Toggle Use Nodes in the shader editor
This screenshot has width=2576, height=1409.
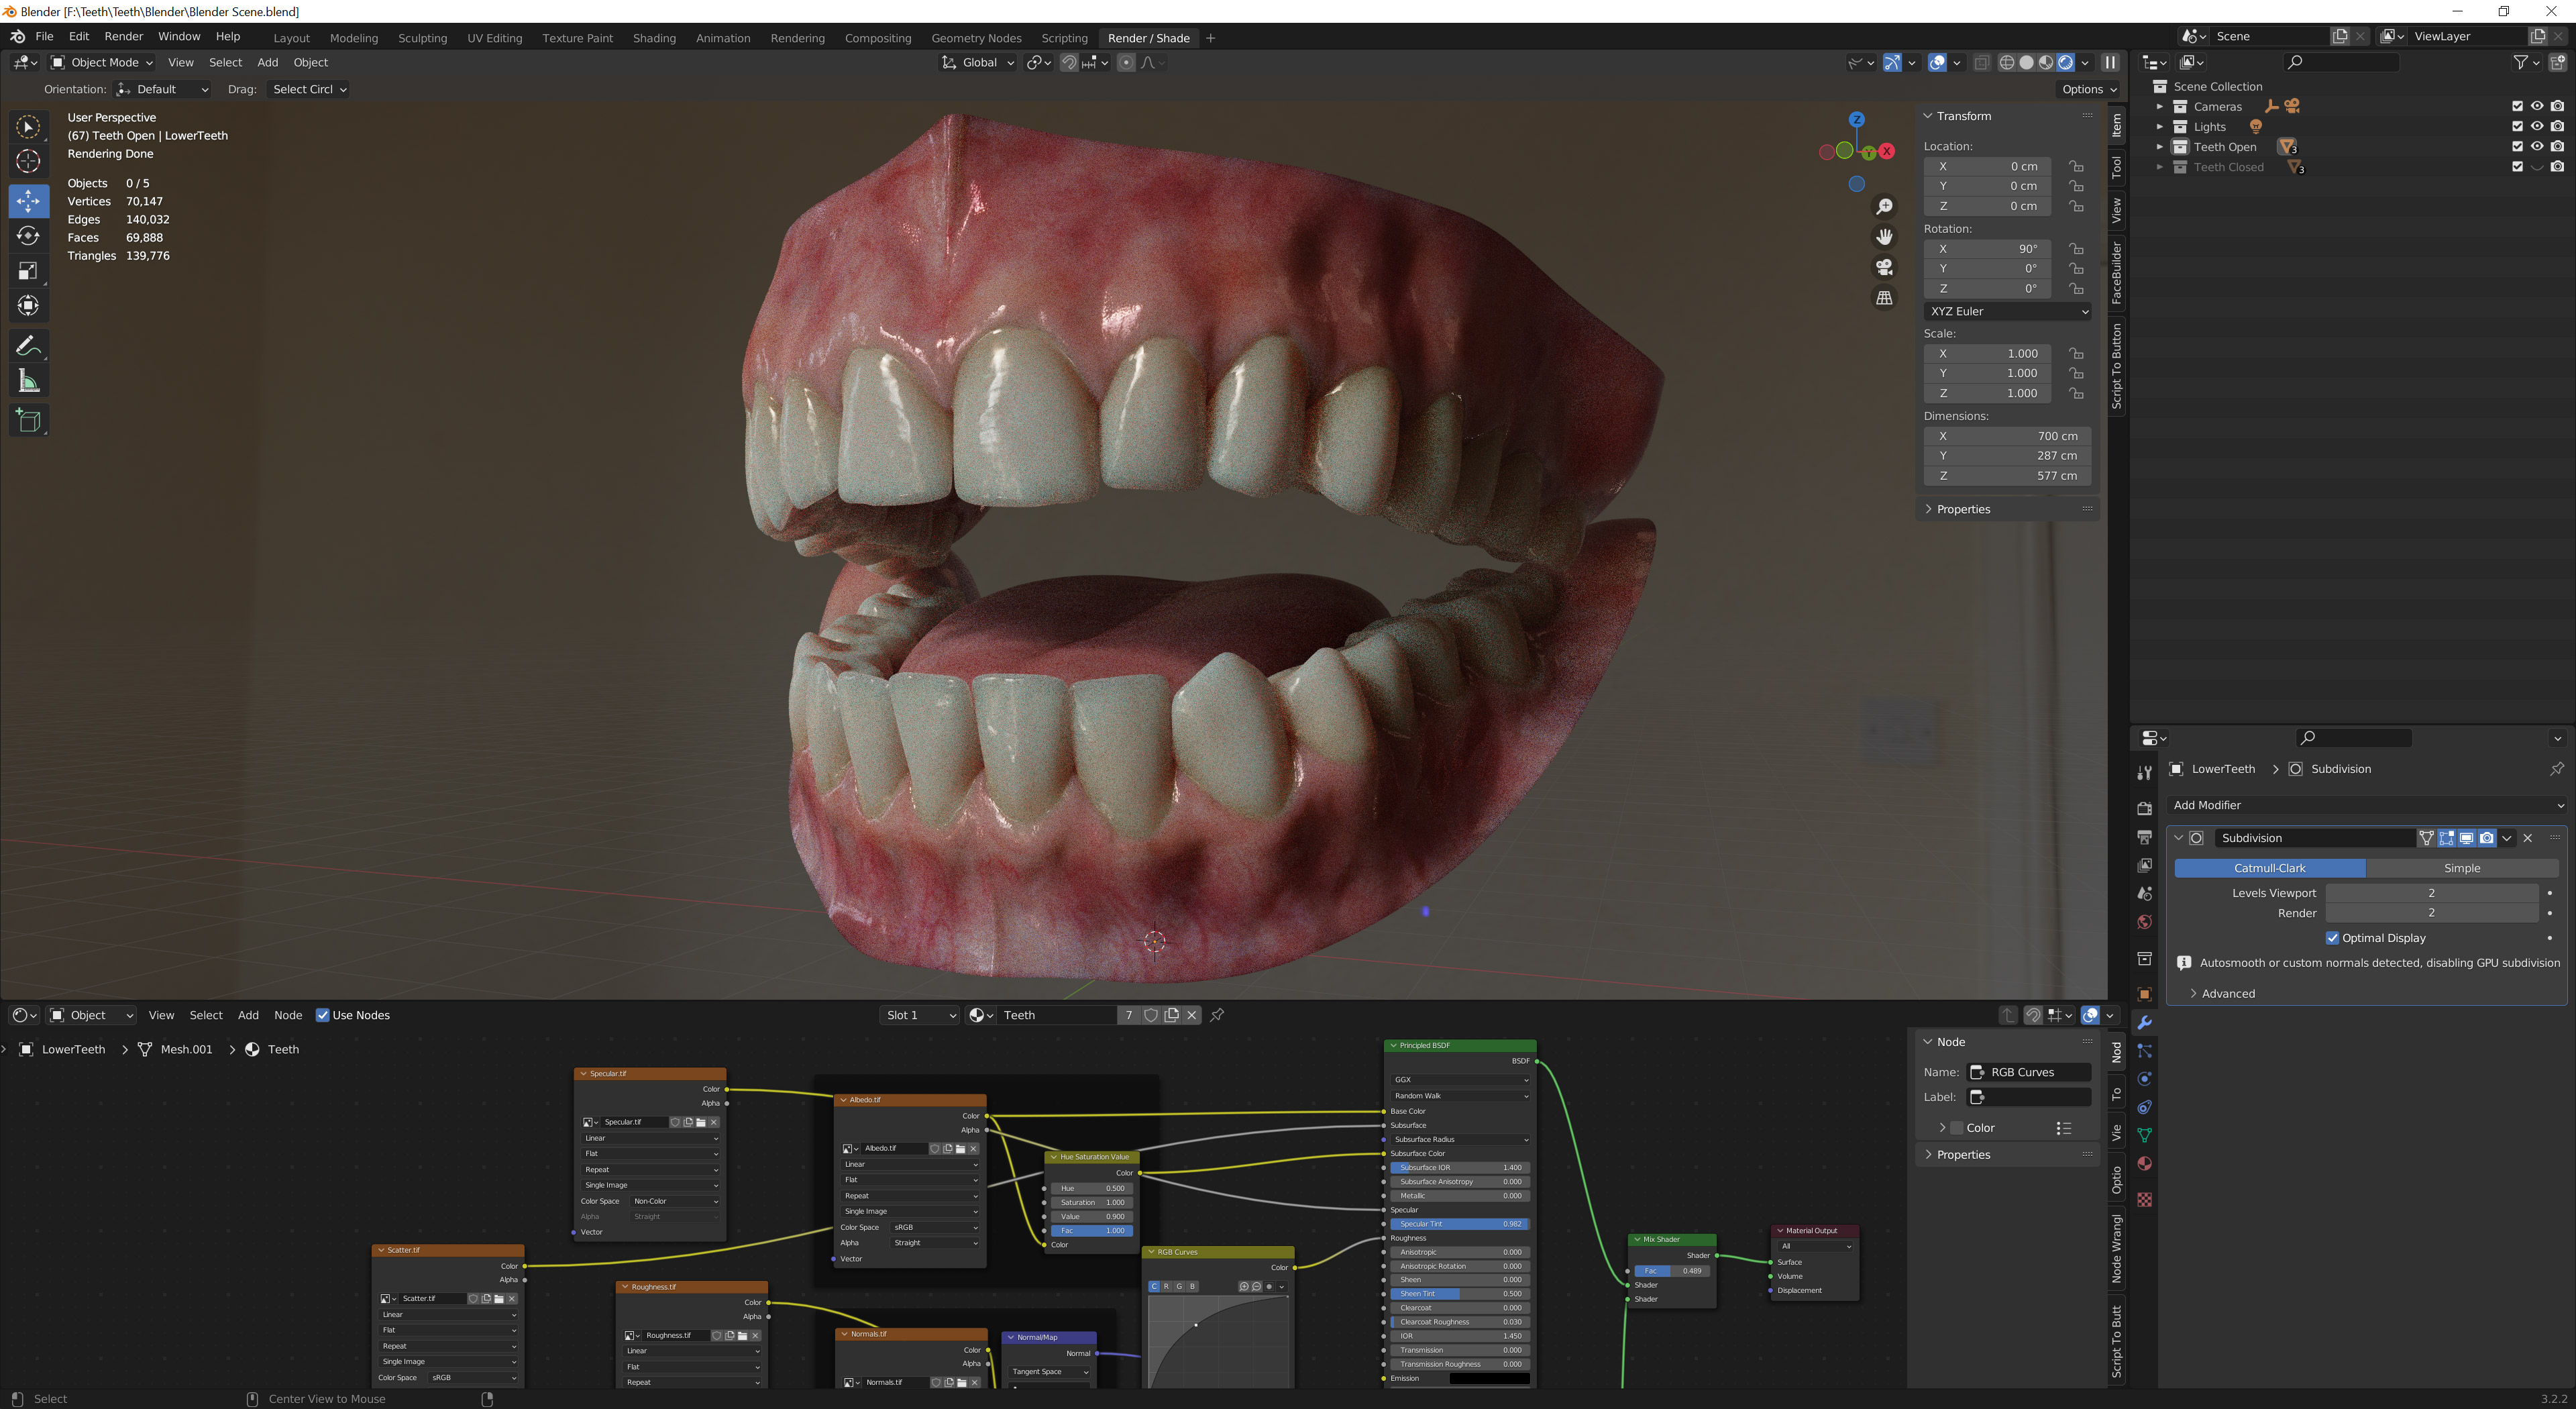322,1014
